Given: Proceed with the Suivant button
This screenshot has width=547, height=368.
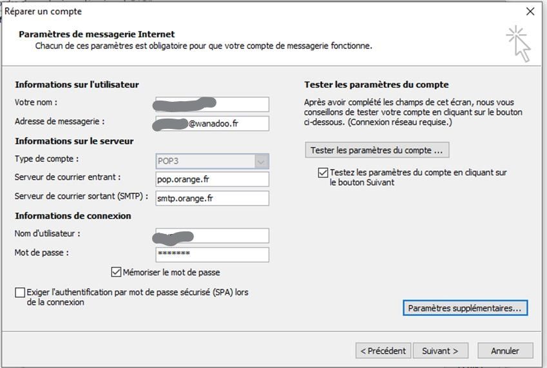Looking at the screenshot, I should pyautogui.click(x=440, y=351).
